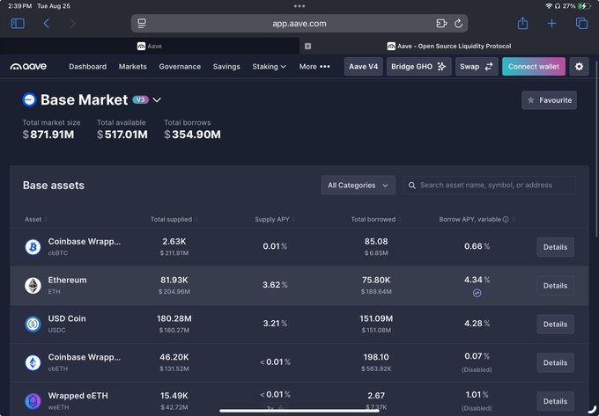Click Connect wallet
This screenshot has height=416, width=599.
(534, 66)
